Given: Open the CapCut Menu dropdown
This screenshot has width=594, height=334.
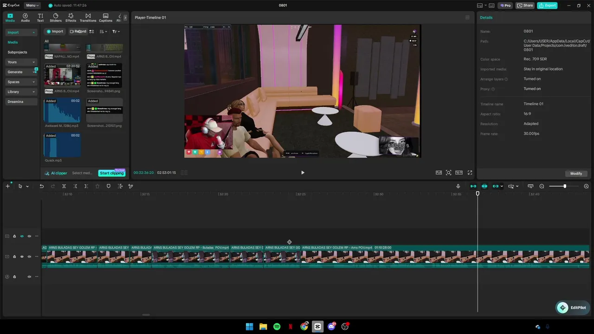Looking at the screenshot, I should (x=32, y=6).
